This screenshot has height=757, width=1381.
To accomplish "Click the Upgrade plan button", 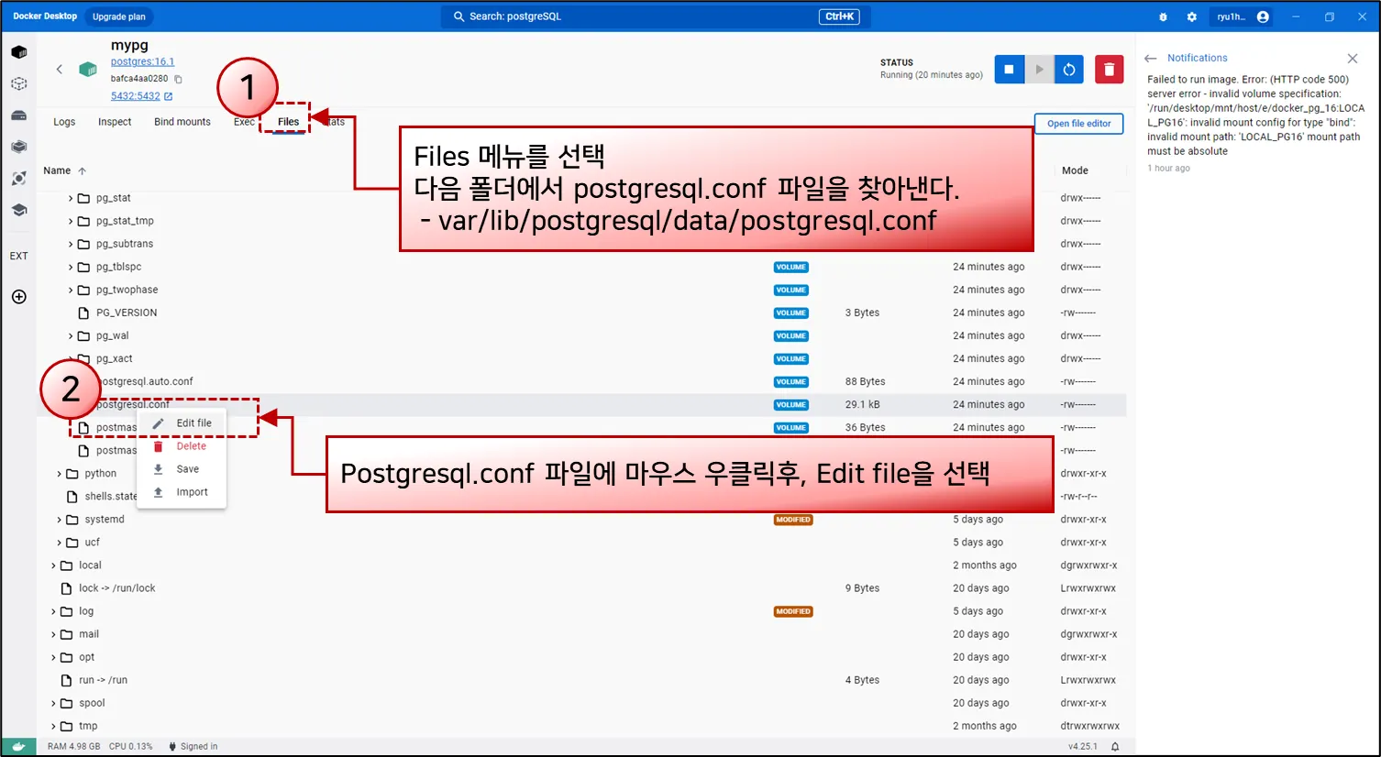I will [119, 16].
